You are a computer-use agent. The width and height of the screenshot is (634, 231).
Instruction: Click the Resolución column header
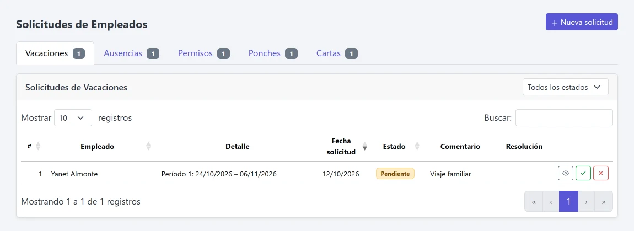[x=524, y=147]
